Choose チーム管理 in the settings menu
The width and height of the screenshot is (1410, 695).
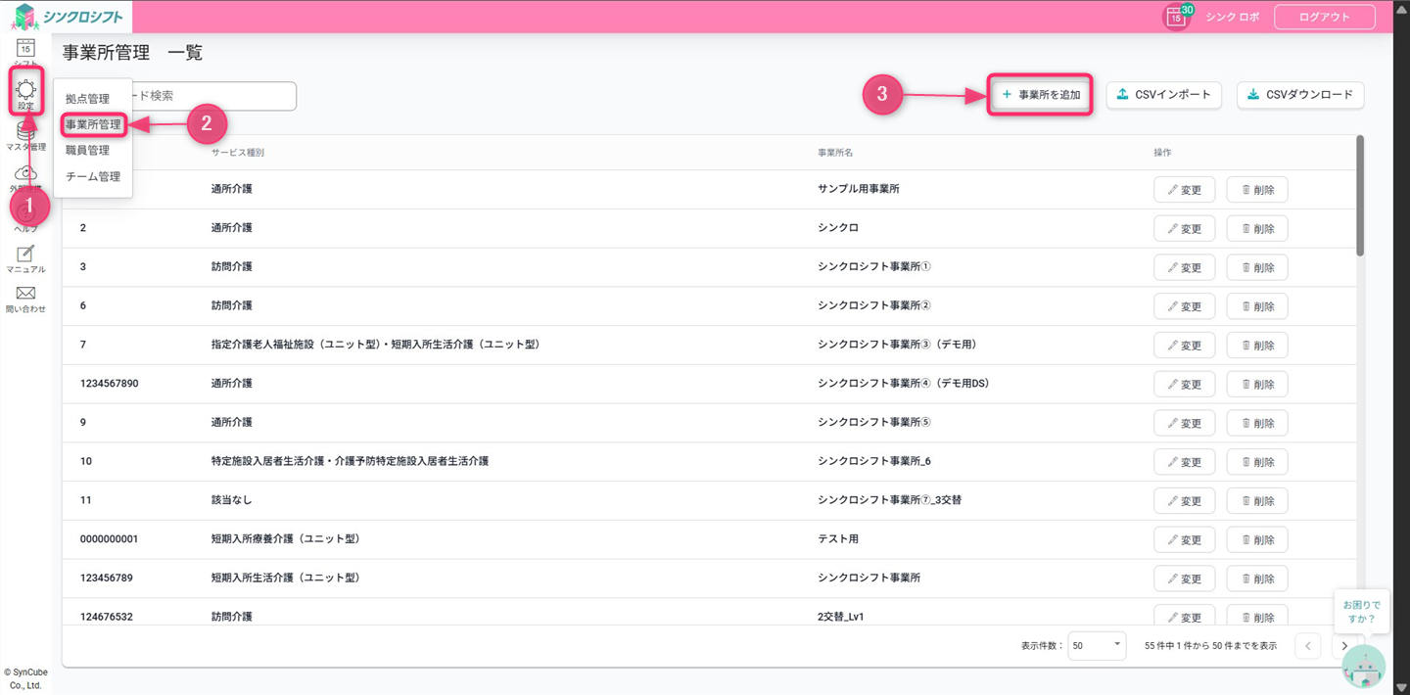[x=93, y=177]
